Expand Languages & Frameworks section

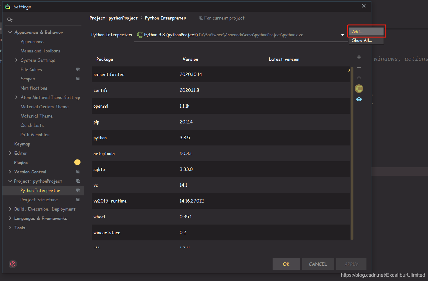pos(10,218)
